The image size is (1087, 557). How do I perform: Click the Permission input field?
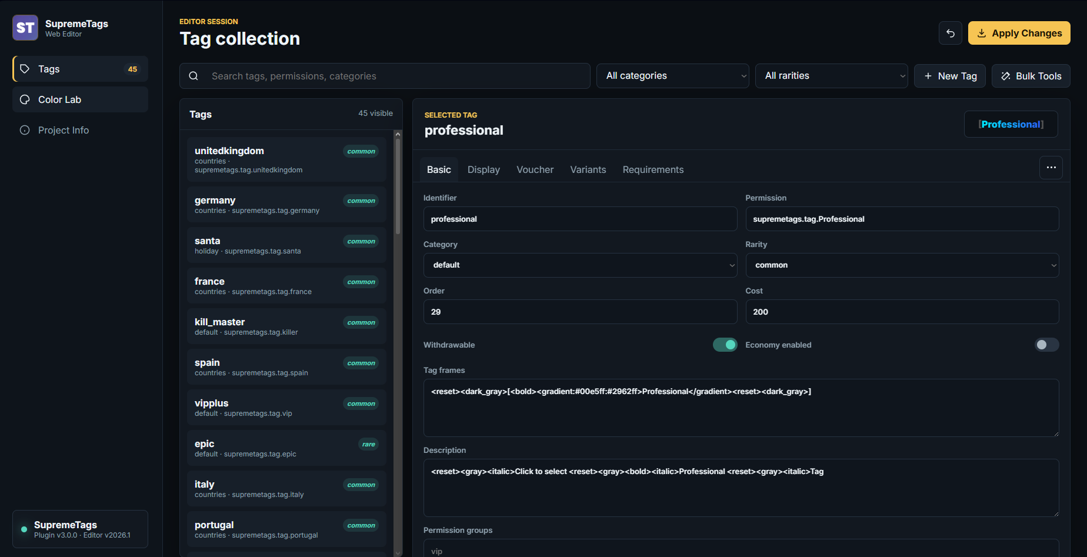902,219
